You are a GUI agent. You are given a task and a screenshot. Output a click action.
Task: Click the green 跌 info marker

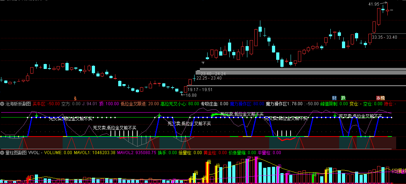pyautogui.click(x=343, y=98)
